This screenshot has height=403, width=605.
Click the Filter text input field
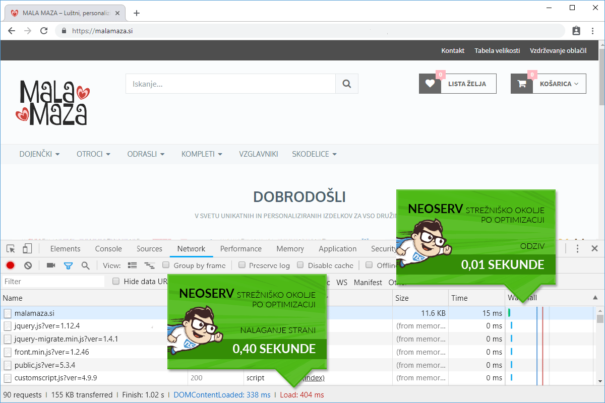(x=53, y=282)
